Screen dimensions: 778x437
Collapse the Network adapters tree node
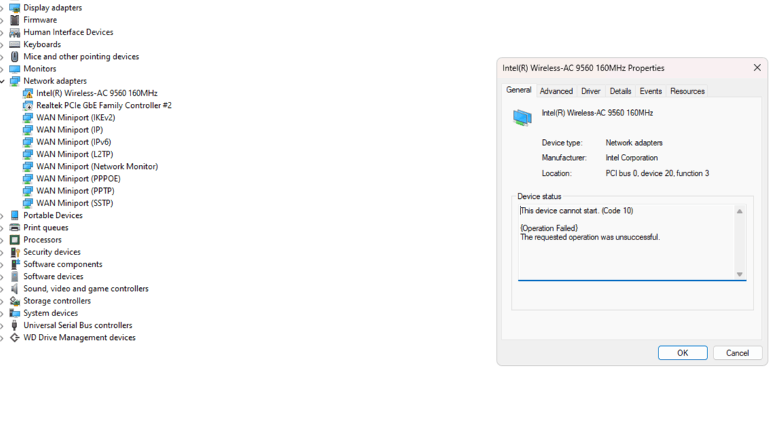(3, 81)
